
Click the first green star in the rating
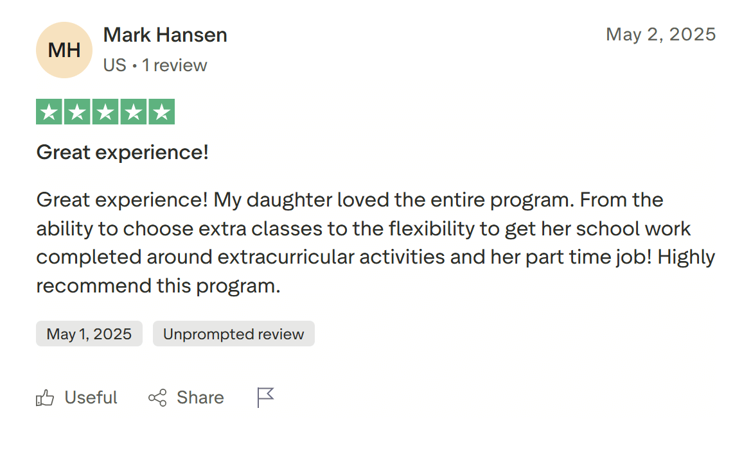tap(48, 111)
